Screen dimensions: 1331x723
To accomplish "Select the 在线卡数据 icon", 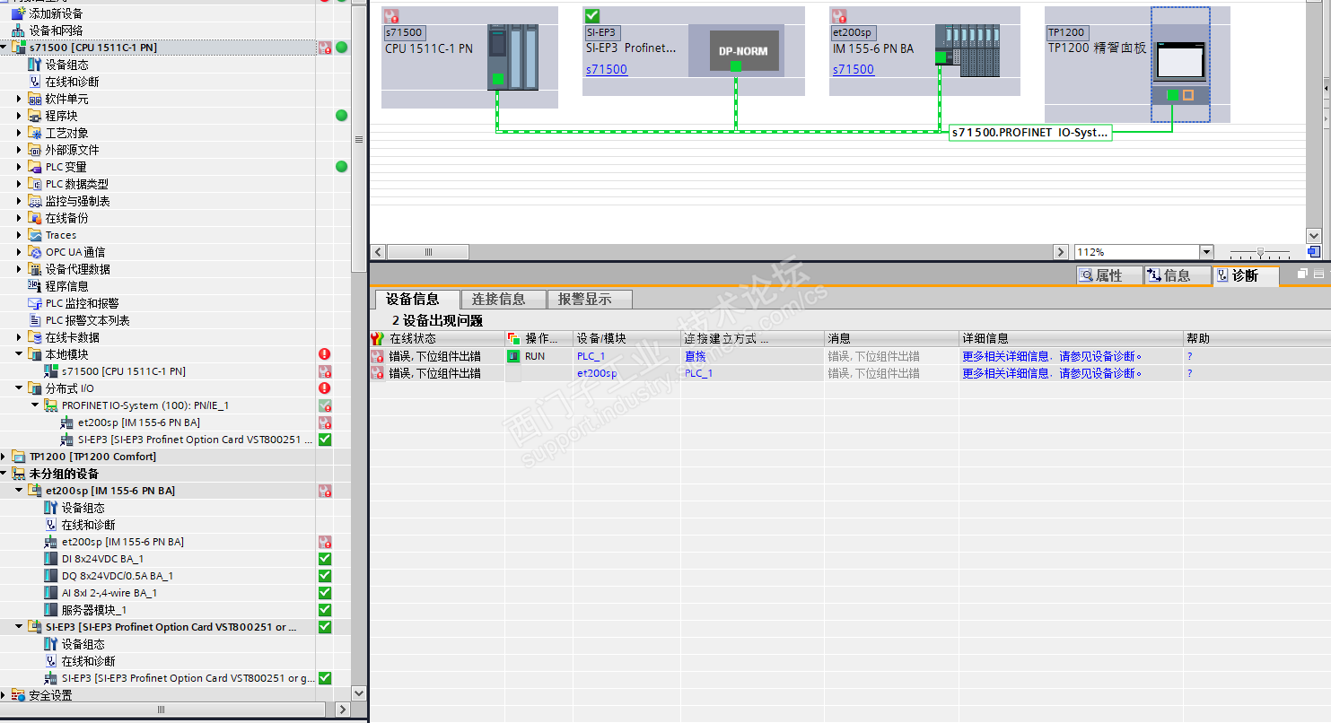I will click(x=36, y=337).
